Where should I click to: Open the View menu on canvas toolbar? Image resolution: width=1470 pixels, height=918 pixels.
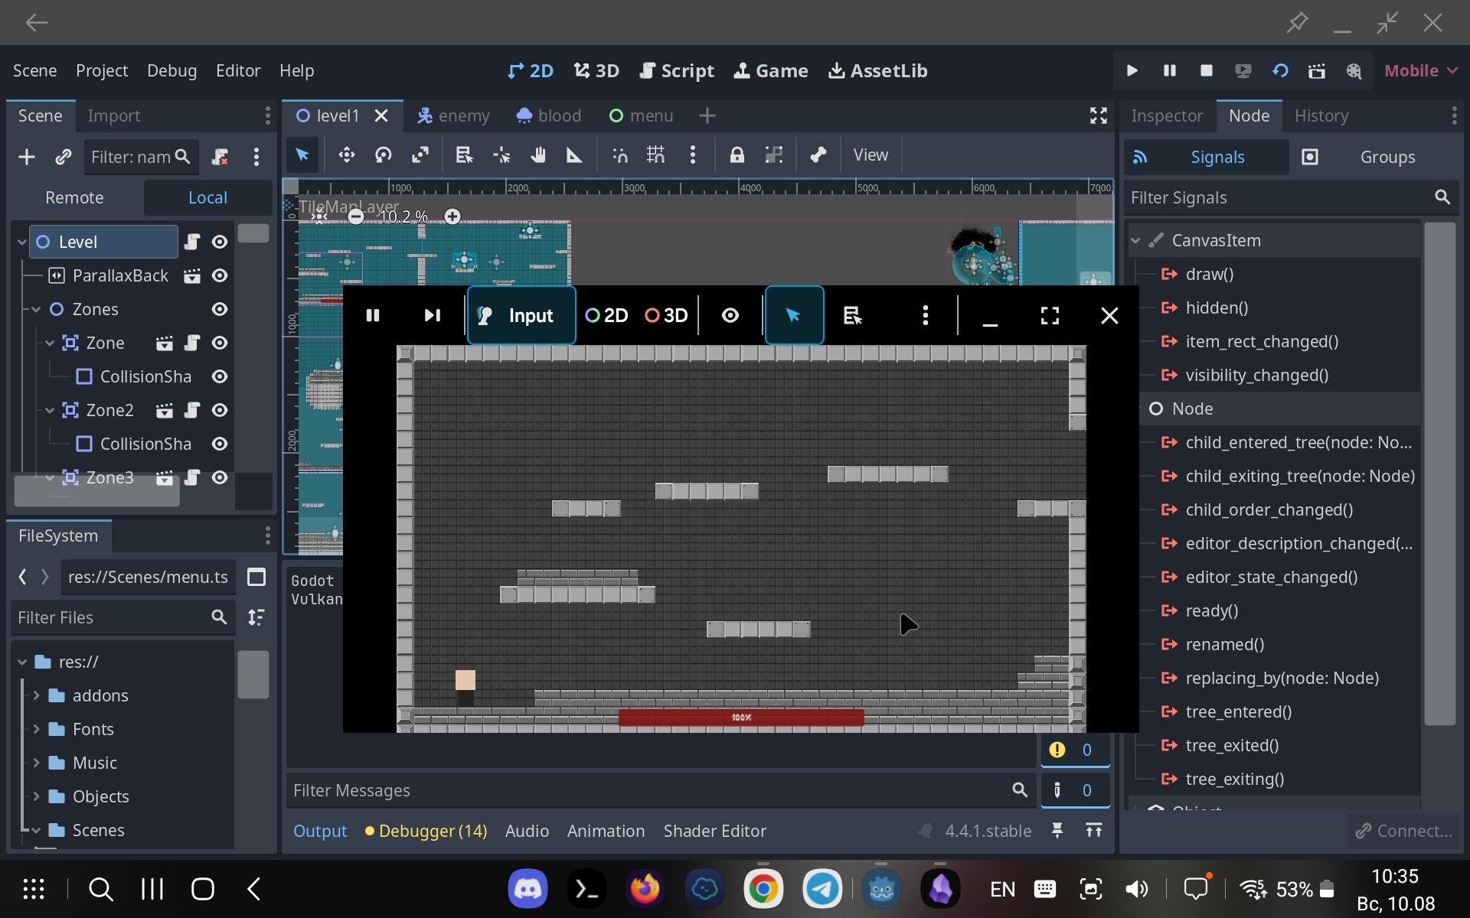pos(871,155)
